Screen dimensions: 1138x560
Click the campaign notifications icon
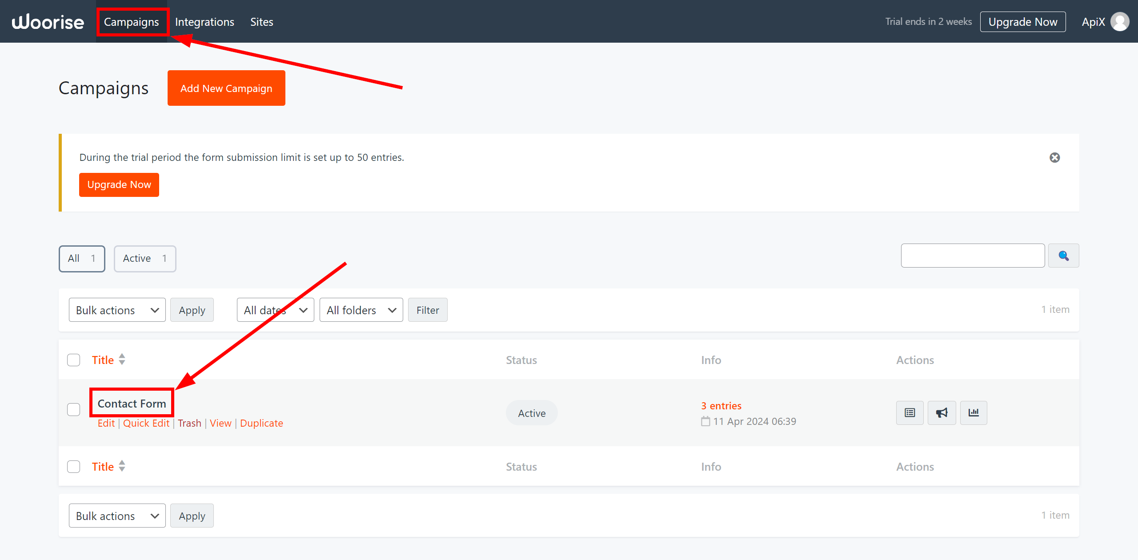tap(942, 412)
